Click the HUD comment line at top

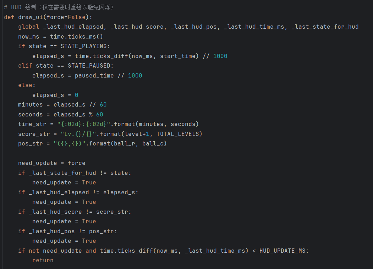(x=59, y=7)
